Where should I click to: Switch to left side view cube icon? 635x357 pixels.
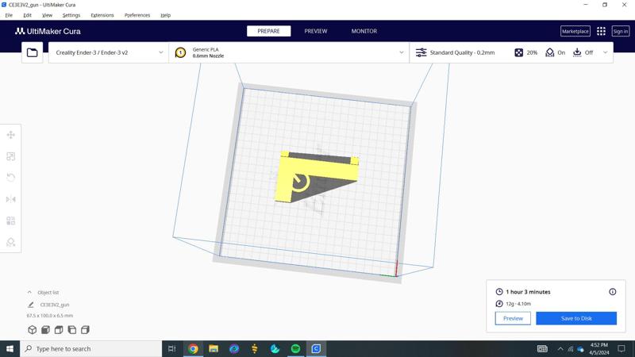point(72,330)
